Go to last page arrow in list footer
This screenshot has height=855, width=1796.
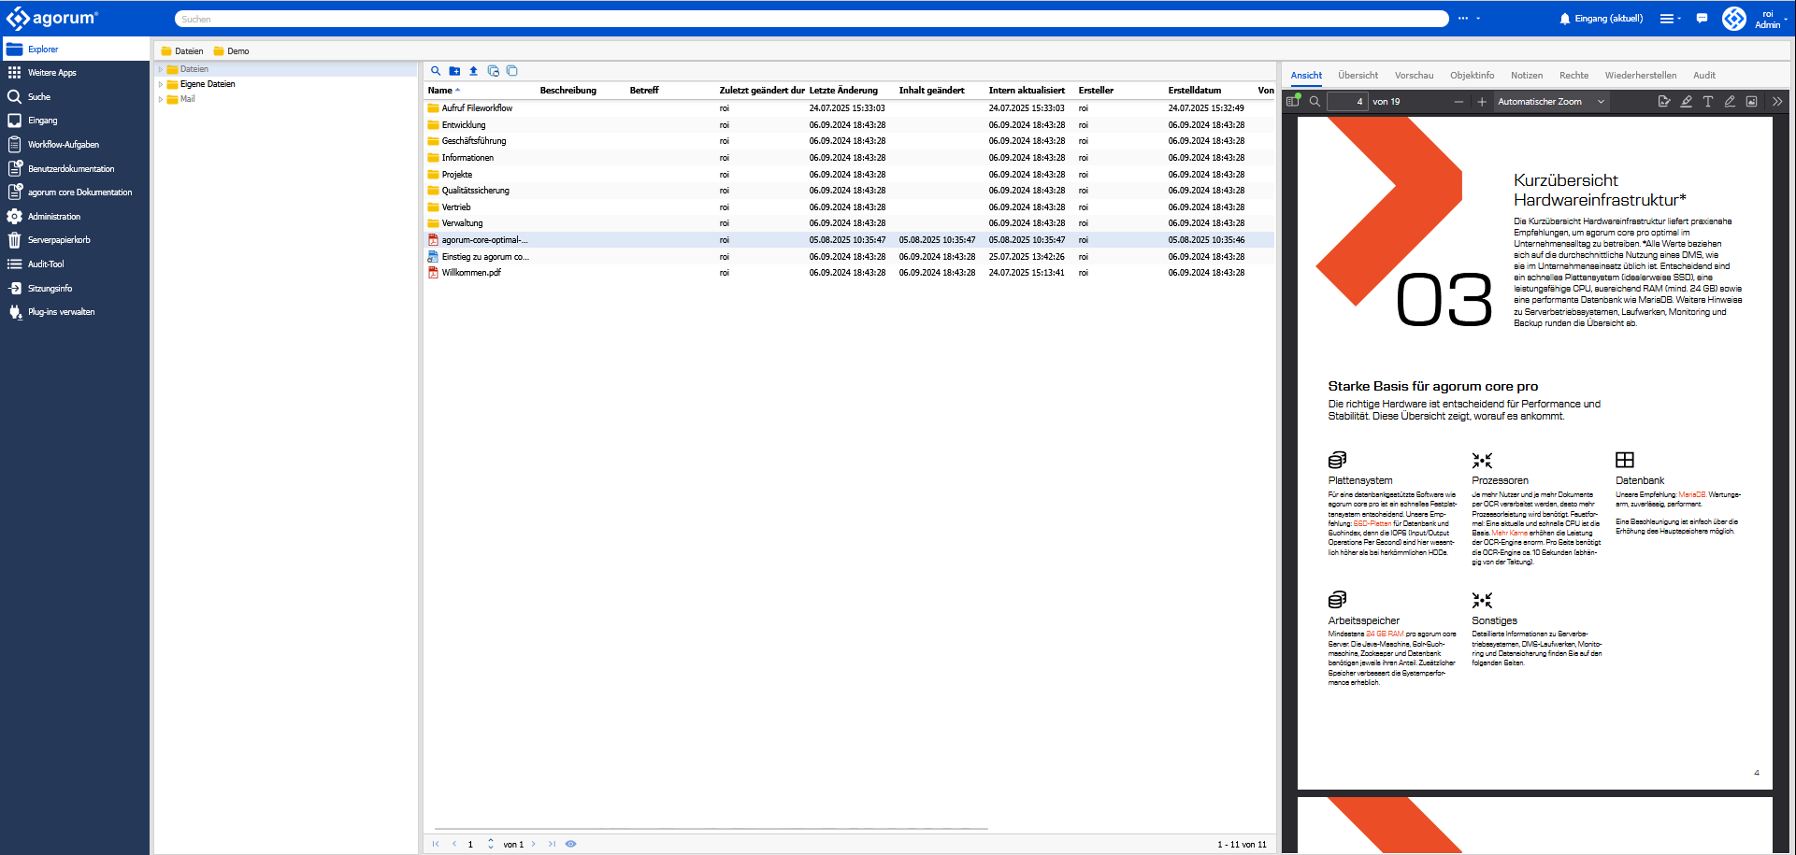point(552,844)
